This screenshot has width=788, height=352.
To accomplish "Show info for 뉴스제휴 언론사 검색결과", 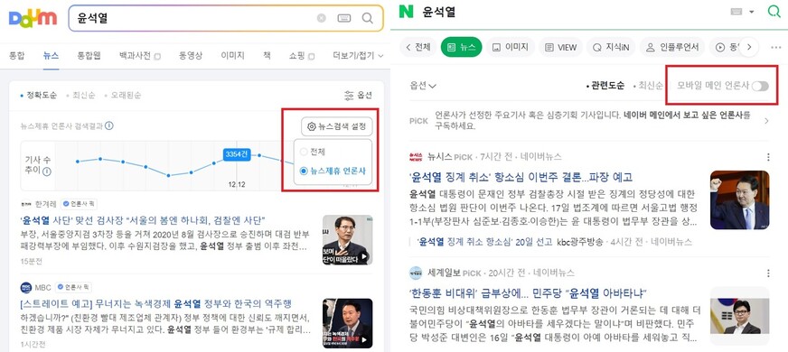I will [109, 125].
